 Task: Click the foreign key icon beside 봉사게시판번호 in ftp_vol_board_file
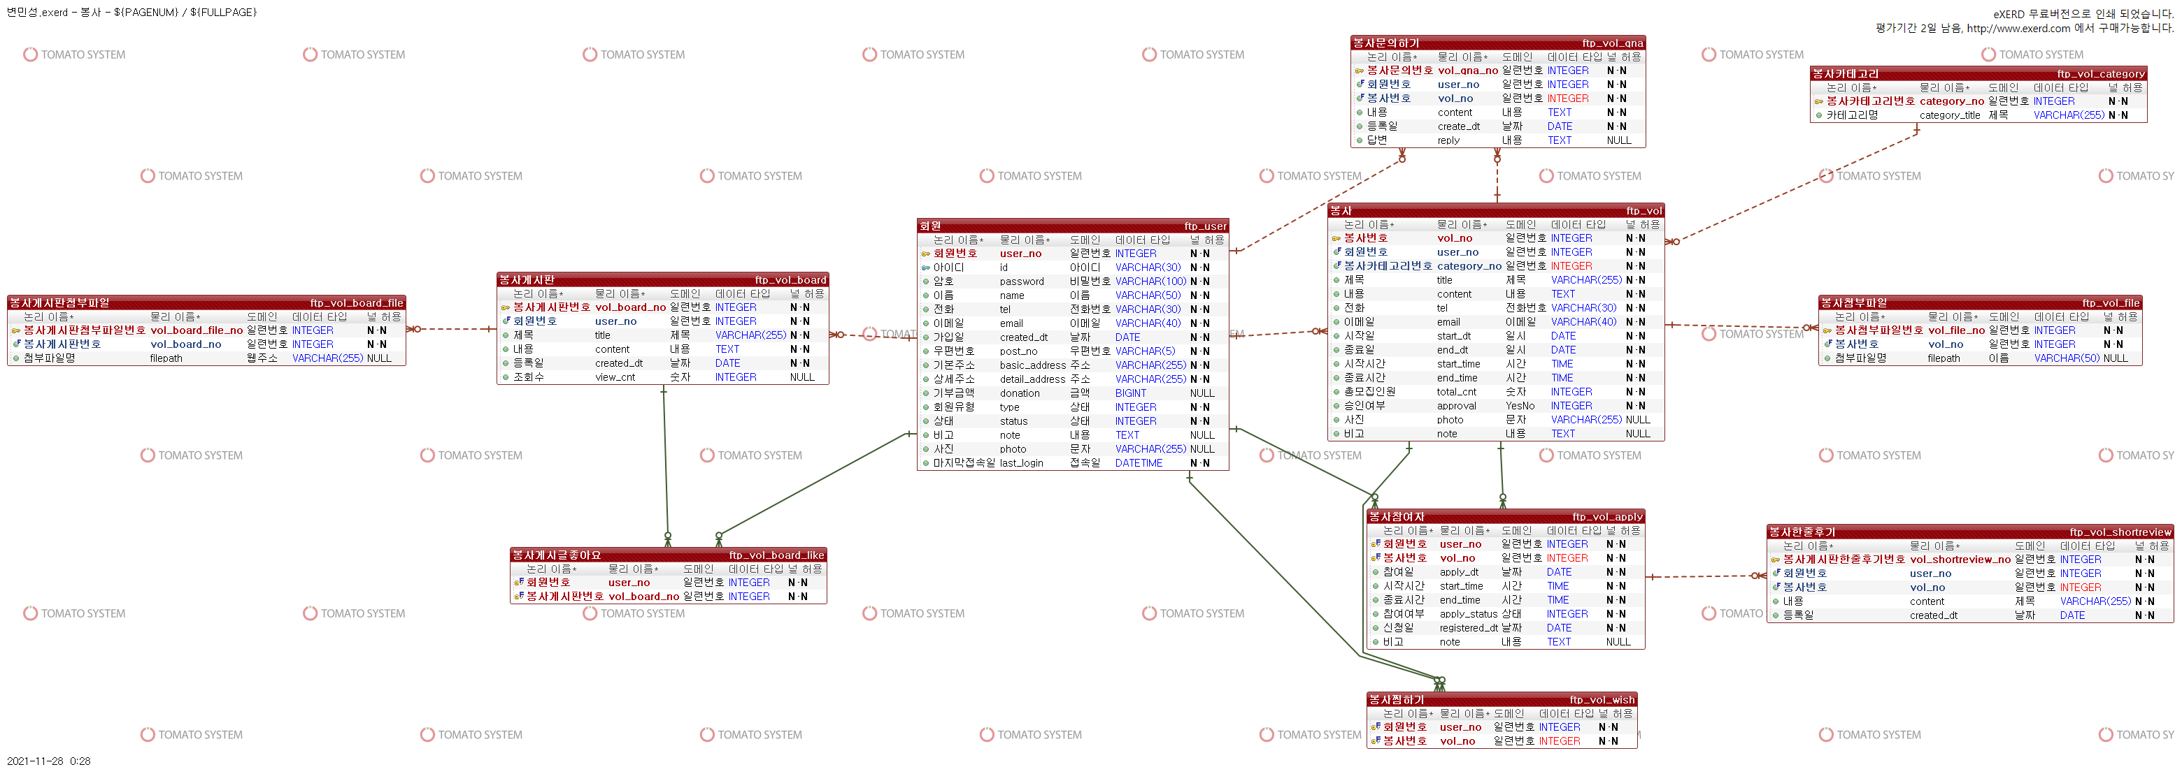(x=15, y=344)
